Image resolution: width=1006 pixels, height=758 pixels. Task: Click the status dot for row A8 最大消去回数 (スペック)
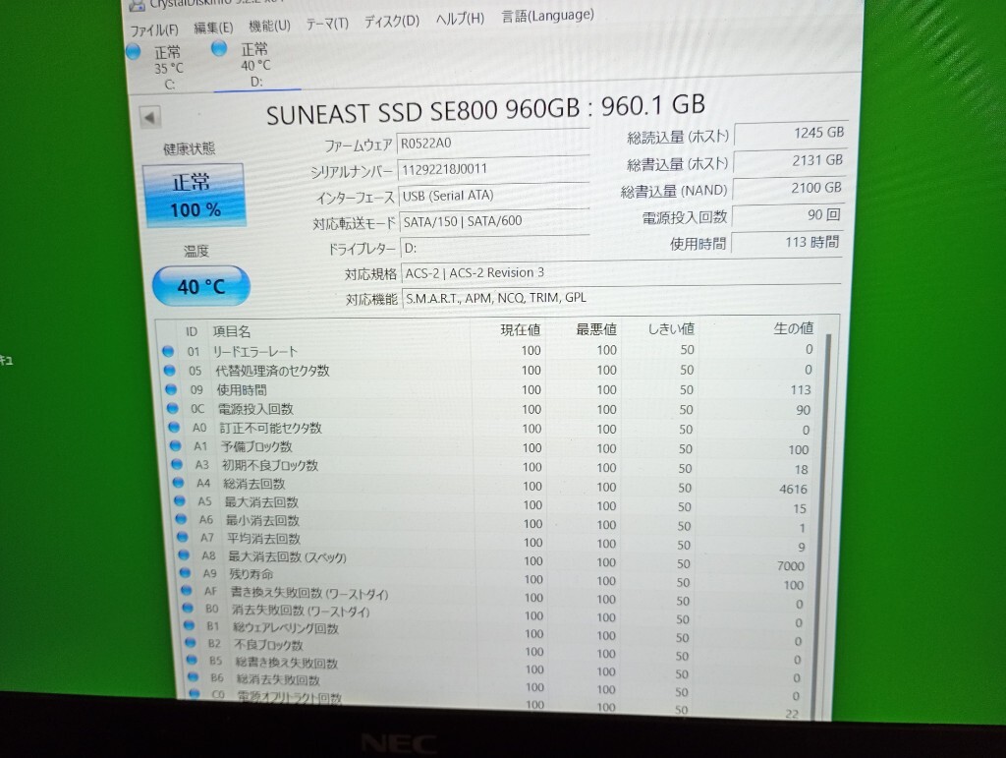(x=184, y=554)
